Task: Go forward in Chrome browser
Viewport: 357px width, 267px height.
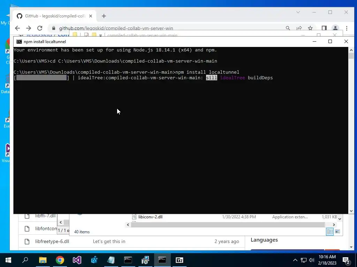Action: 29,28
